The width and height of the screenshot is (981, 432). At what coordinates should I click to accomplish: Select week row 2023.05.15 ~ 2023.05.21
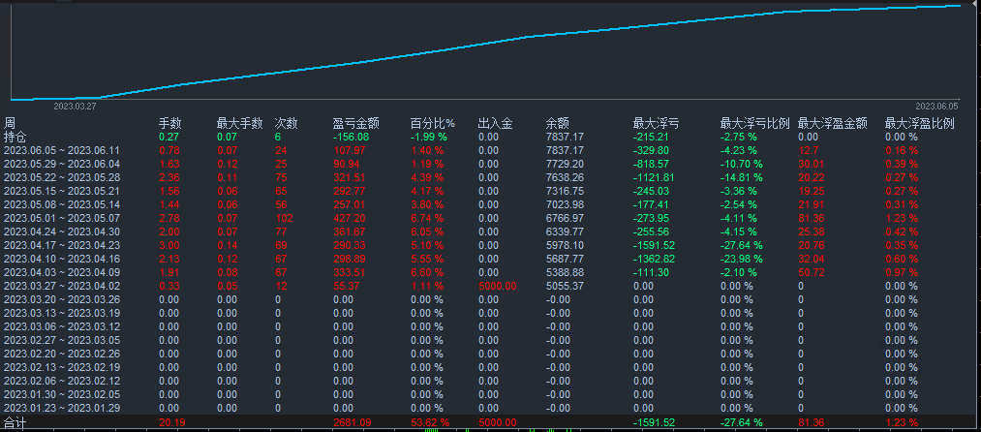click(61, 191)
